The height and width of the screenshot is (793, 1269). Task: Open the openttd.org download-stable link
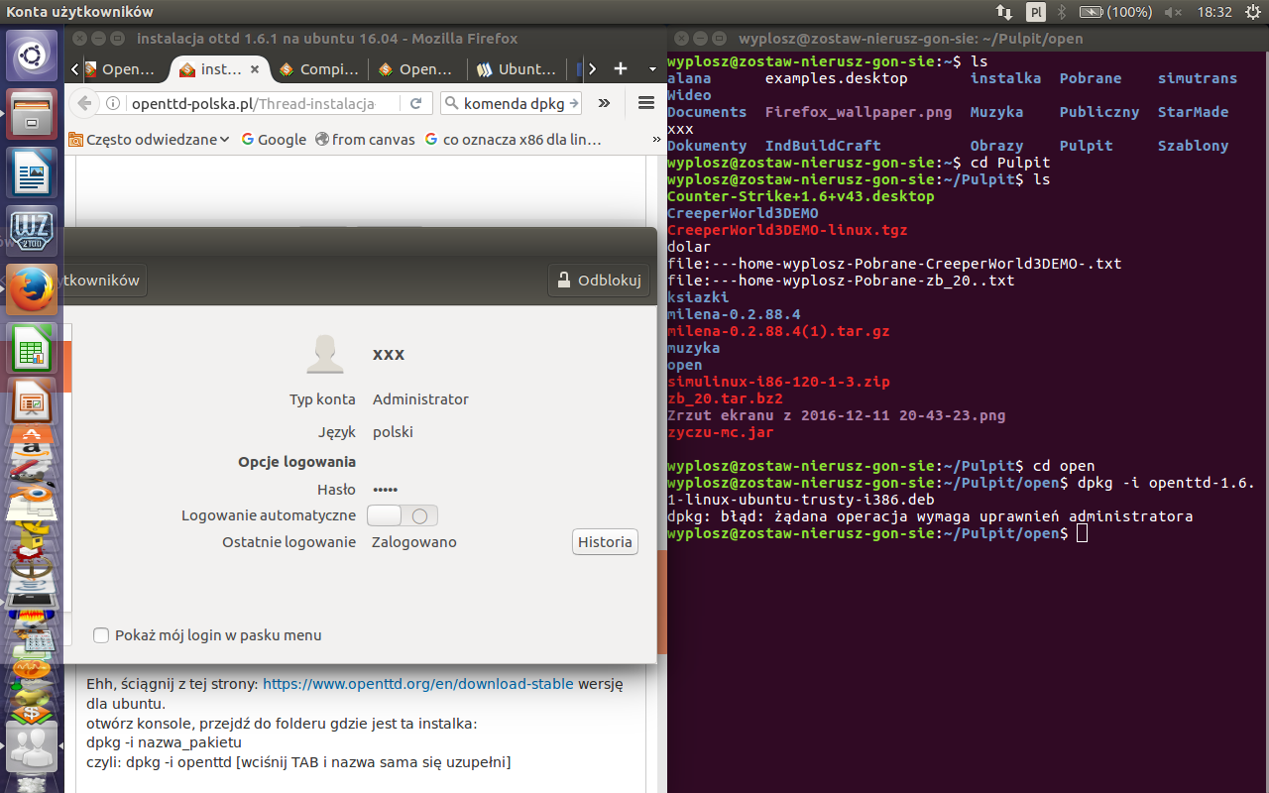coord(417,684)
